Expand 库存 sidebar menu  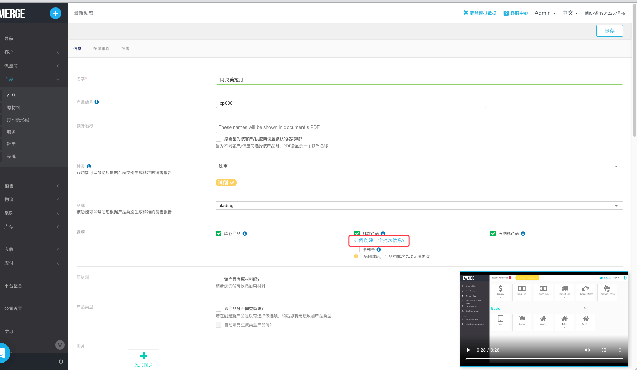pos(34,226)
